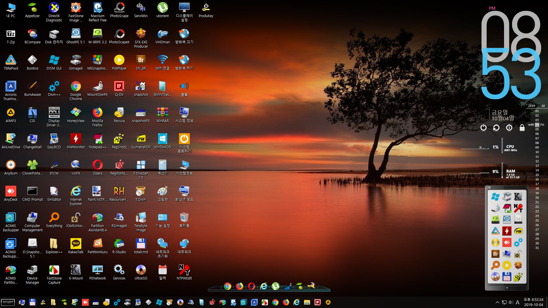The image size is (548, 308).
Task: Select the Internet Explorer desktop icon
Action: (x=76, y=196)
